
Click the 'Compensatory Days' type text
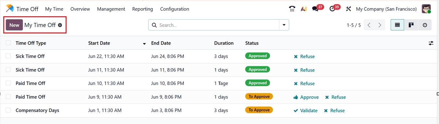(37, 110)
